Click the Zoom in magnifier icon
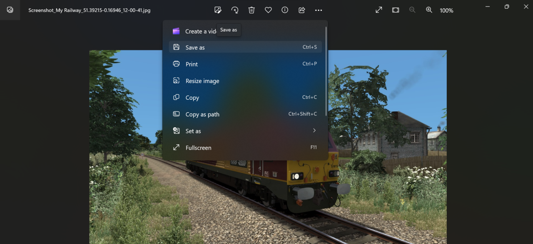Viewport: 533px width, 244px height. 429,10
